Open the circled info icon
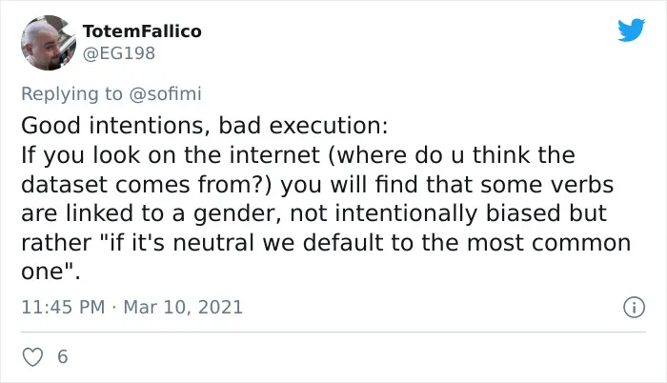Image resolution: width=667 pixels, height=383 pixels. [634, 307]
